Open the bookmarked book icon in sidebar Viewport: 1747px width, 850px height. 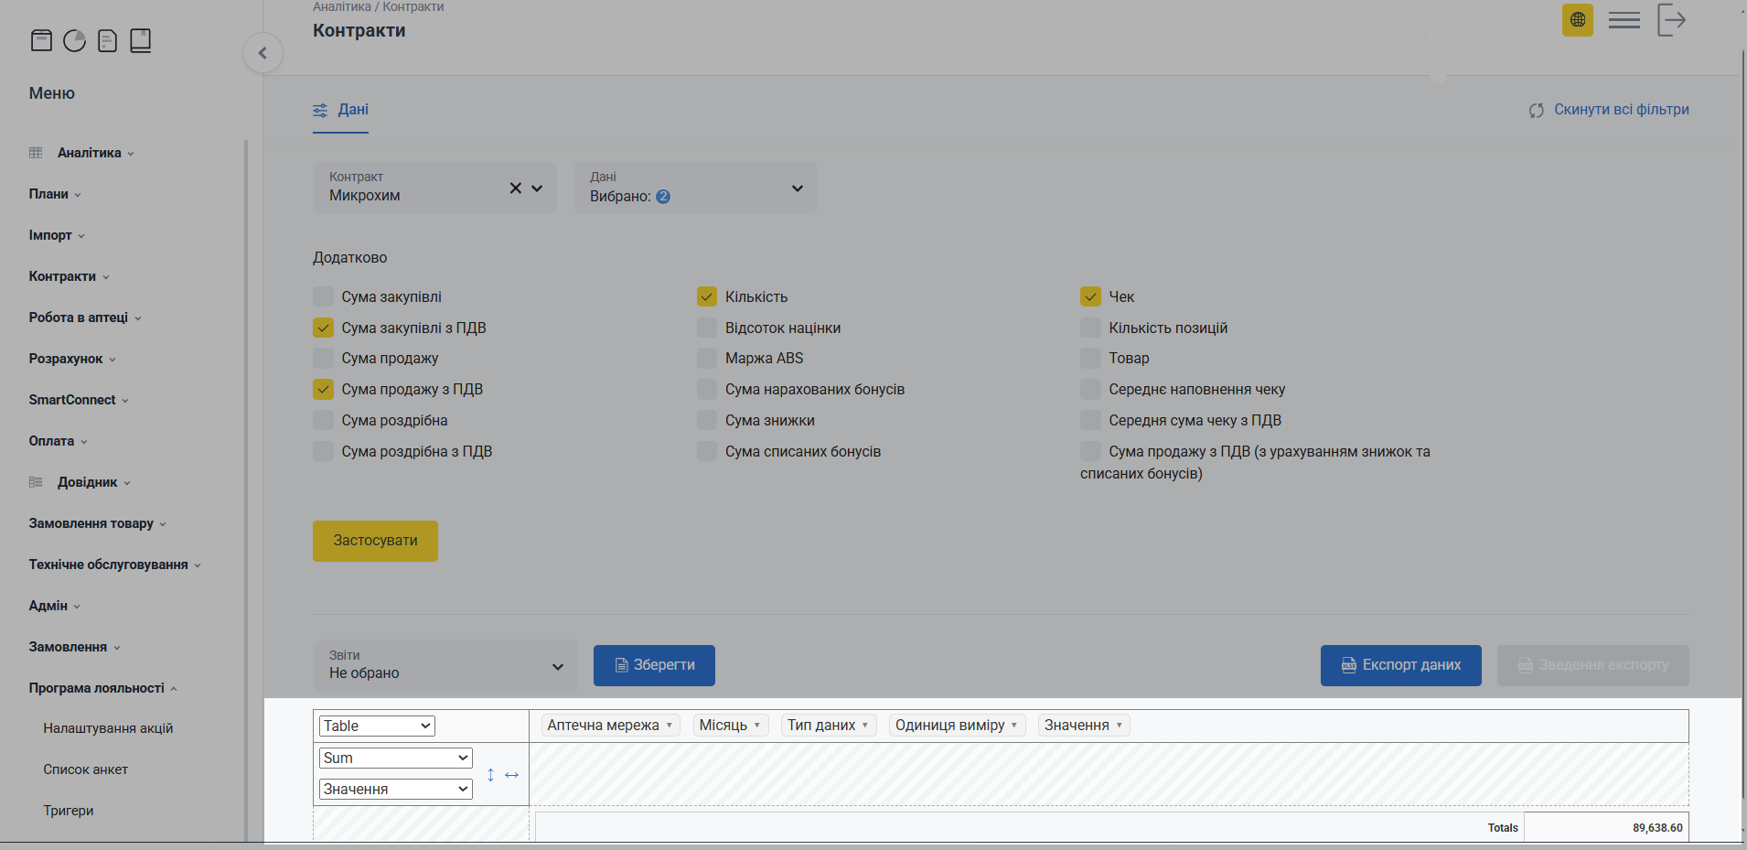(x=140, y=40)
